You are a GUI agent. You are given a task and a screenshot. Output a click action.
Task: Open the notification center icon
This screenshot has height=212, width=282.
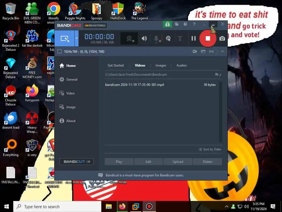click(x=273, y=206)
